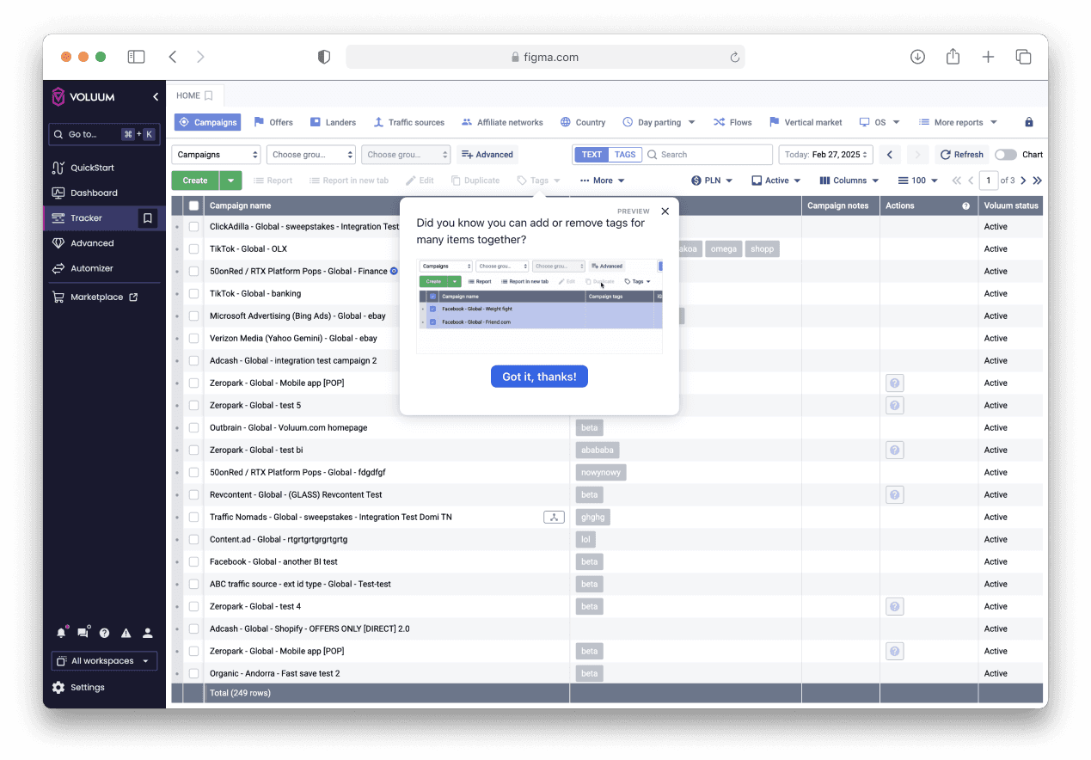Check the TikTok - Global - banking row
The height and width of the screenshot is (760, 1091).
pos(193,294)
